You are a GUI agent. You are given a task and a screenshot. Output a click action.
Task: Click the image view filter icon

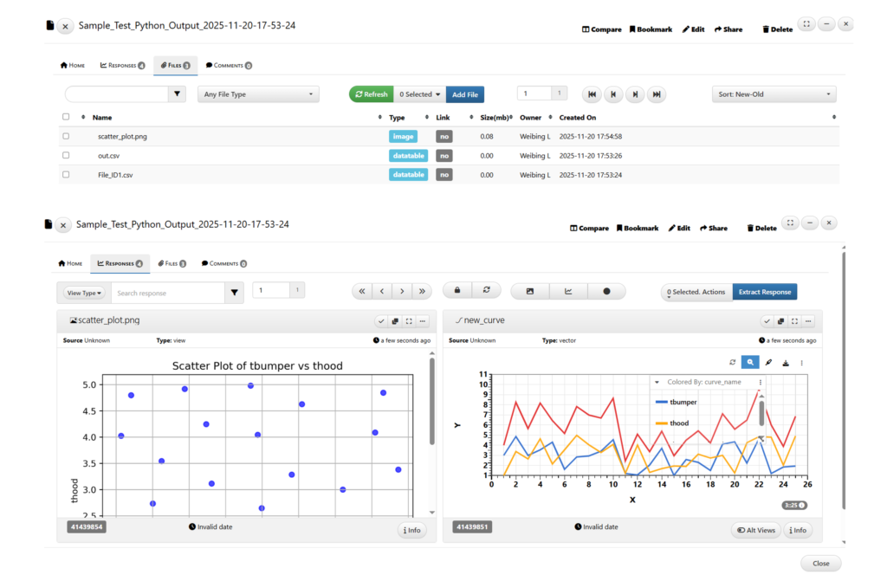pyautogui.click(x=529, y=291)
